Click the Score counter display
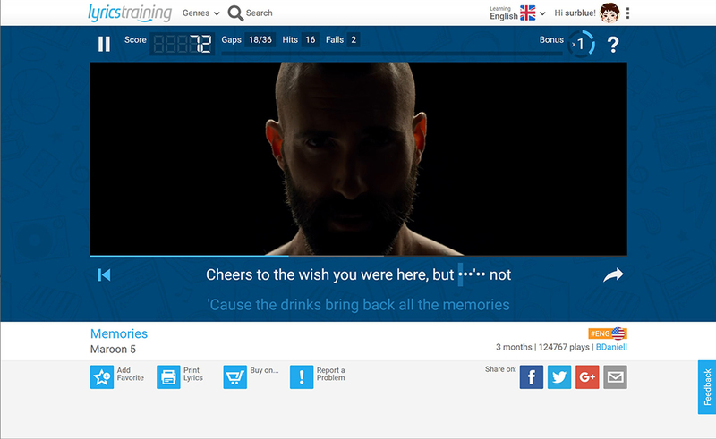 pos(182,45)
